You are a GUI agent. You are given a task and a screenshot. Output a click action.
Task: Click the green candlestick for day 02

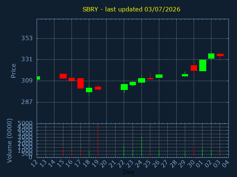point(211,56)
